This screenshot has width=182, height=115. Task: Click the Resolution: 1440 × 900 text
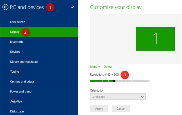(104, 75)
